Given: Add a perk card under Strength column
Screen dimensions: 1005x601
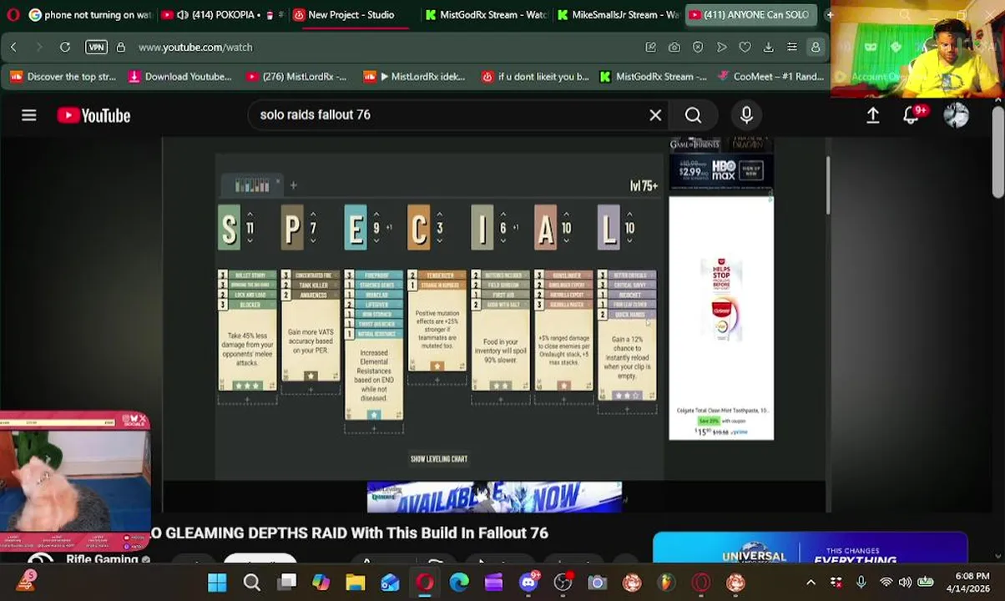Looking at the screenshot, I should click(247, 400).
